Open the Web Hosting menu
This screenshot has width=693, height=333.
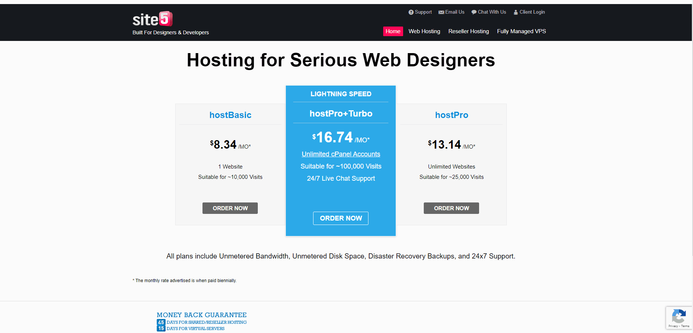point(424,31)
